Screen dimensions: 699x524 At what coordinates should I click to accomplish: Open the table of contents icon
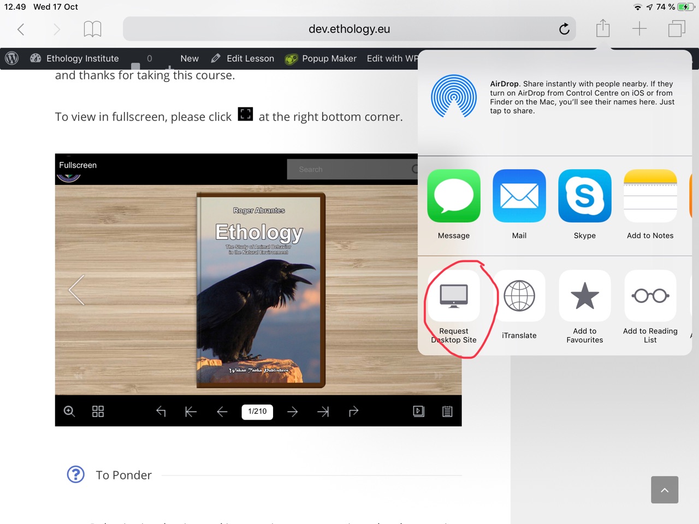coord(447,411)
